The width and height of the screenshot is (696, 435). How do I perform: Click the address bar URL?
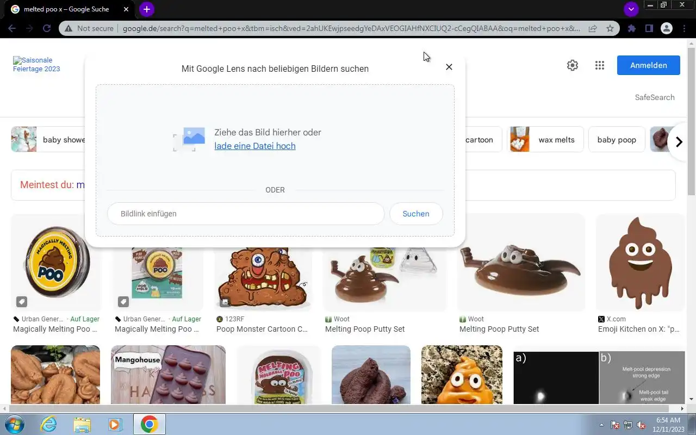(351, 28)
